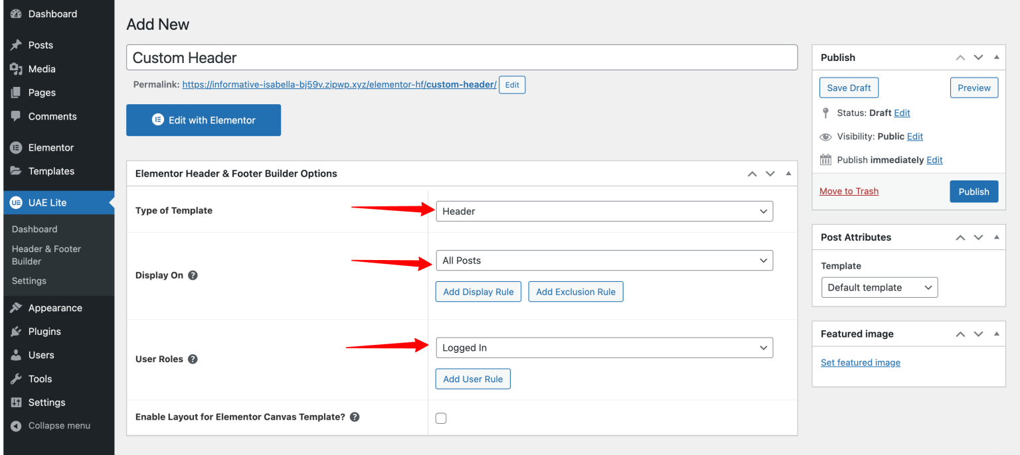Click the Edit with Elementor button
The height and width of the screenshot is (455, 1020).
click(203, 120)
